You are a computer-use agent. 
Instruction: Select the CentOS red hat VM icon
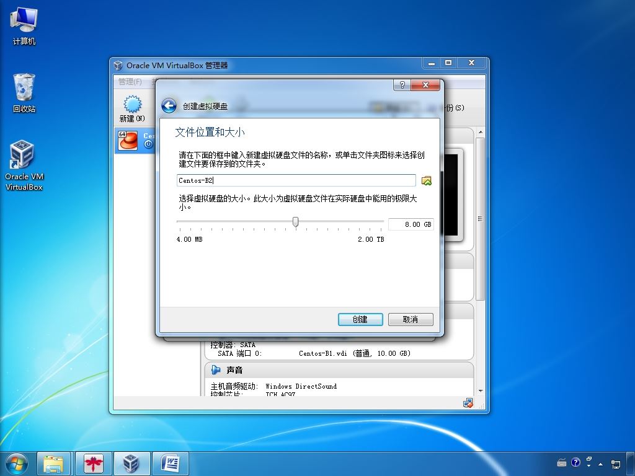click(128, 141)
